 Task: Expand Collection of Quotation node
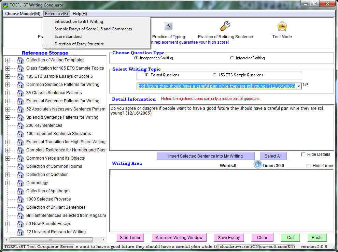pyautogui.click(x=8, y=175)
